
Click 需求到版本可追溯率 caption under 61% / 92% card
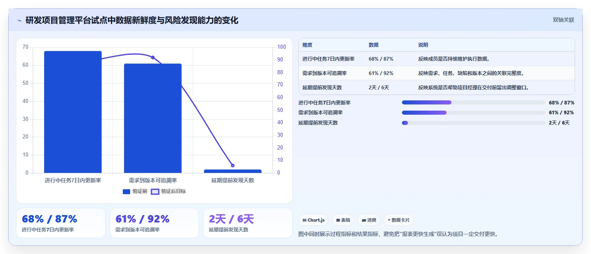(x=138, y=230)
